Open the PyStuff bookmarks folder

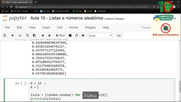point(88,11)
